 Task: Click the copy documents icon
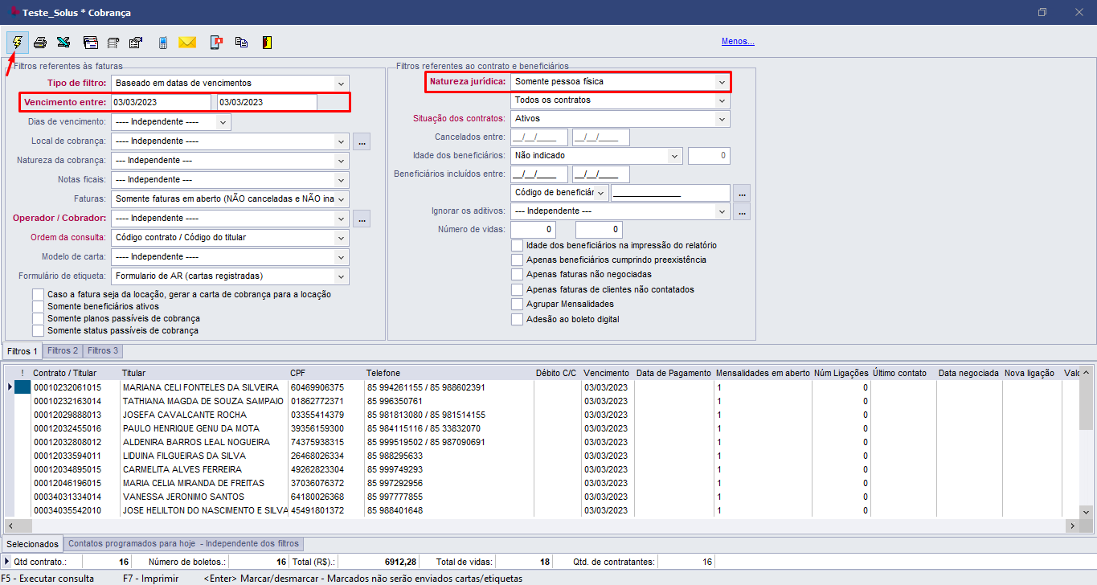pos(241,43)
